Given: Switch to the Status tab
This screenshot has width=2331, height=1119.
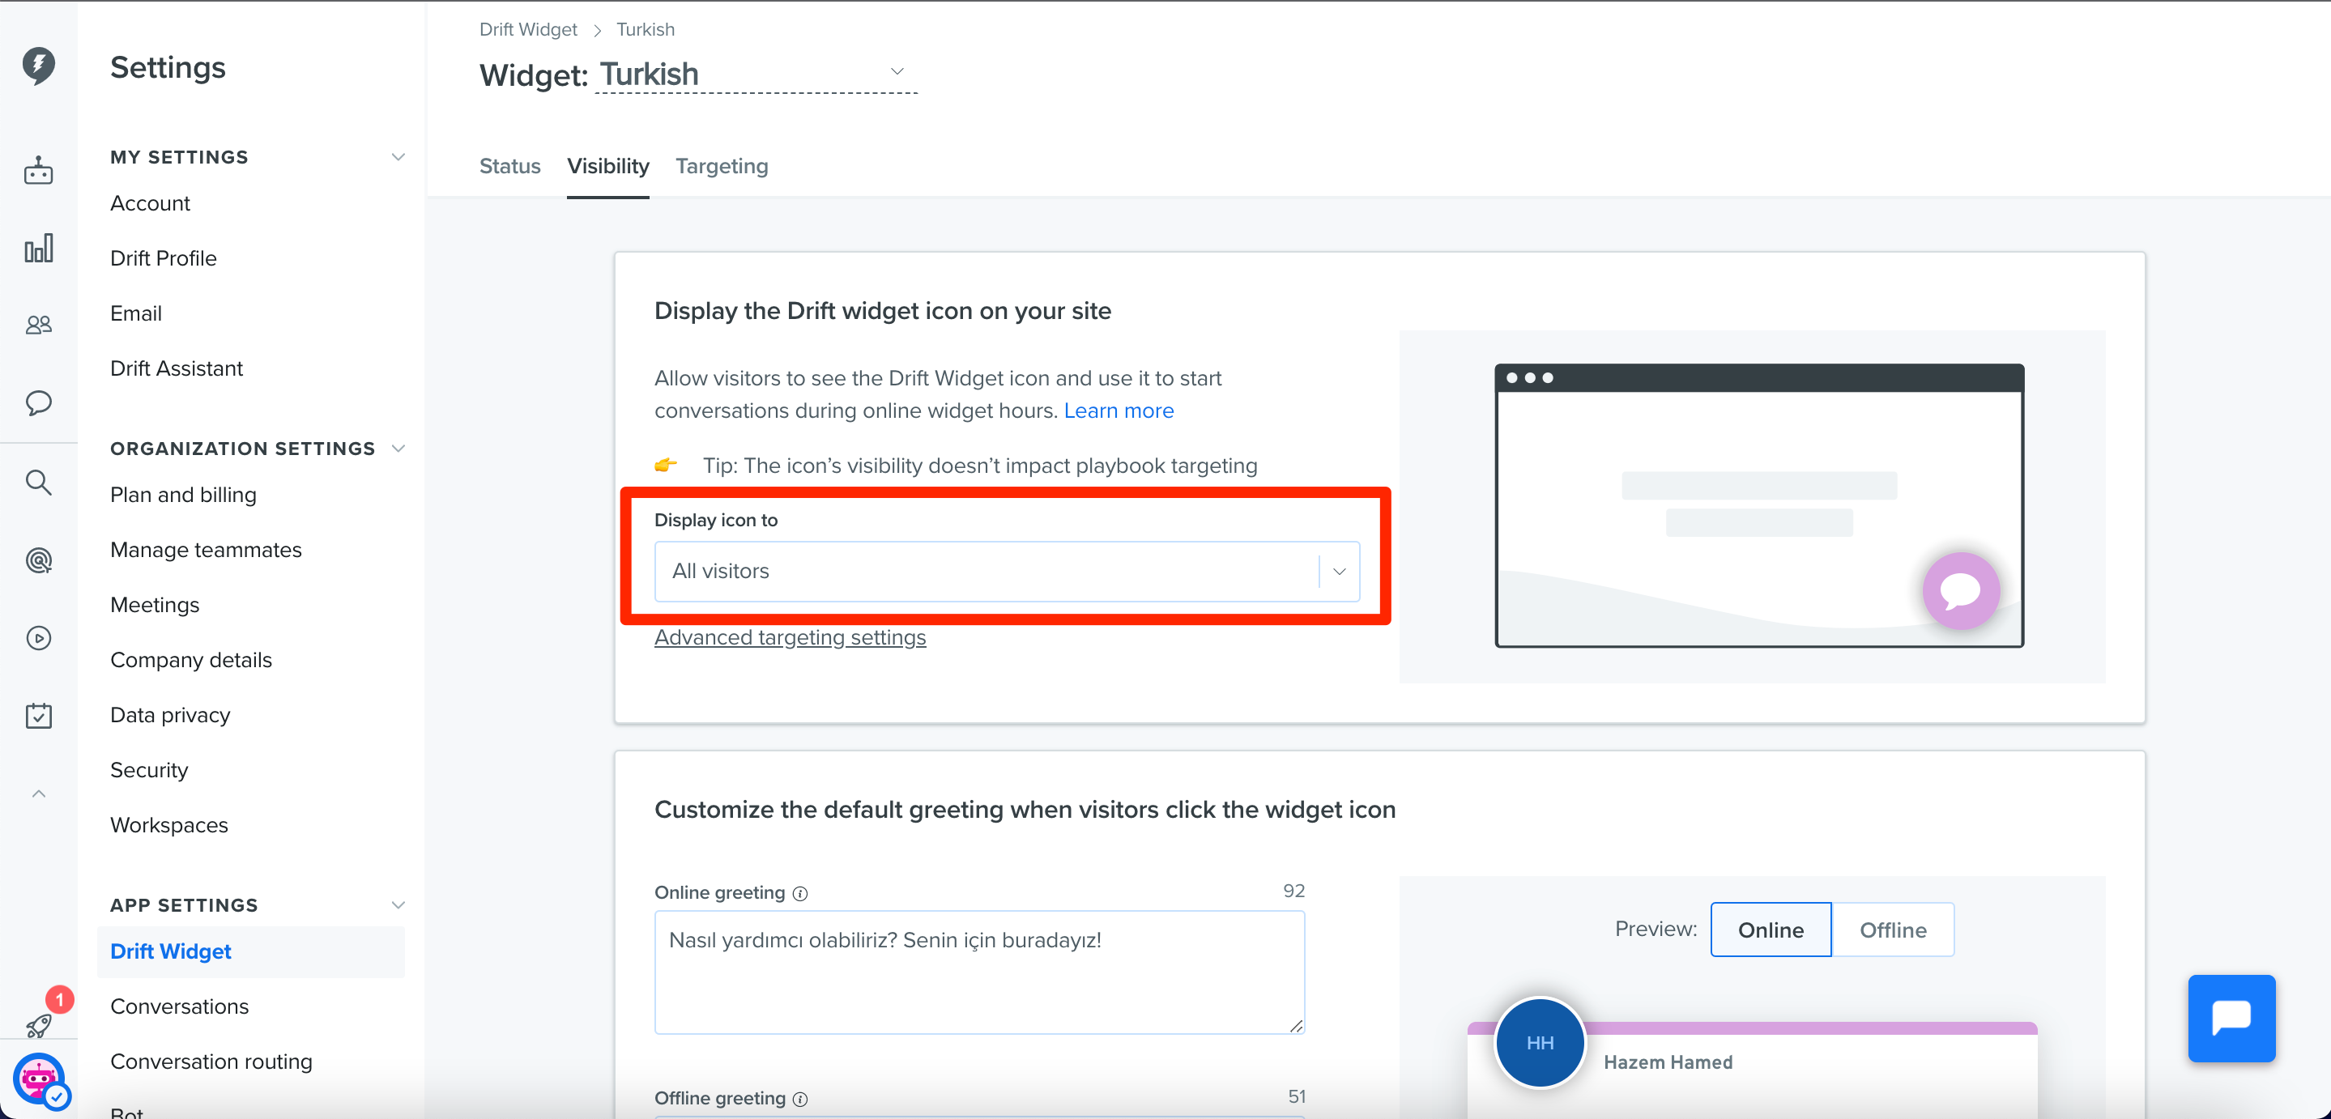Looking at the screenshot, I should click(x=509, y=167).
